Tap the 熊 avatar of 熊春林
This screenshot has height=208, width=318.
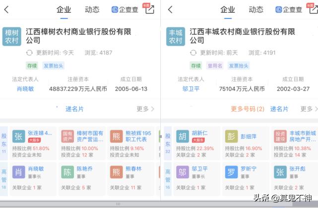tap(117, 172)
